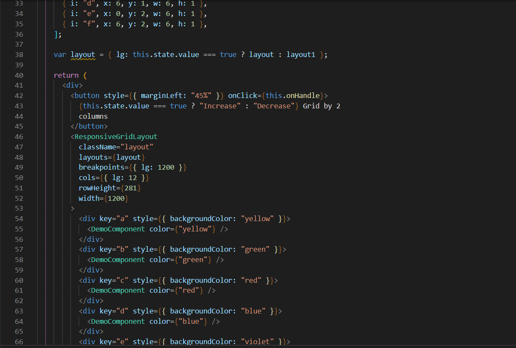516x348 pixels.
Task: Click the width value 1200
Action: pos(116,198)
